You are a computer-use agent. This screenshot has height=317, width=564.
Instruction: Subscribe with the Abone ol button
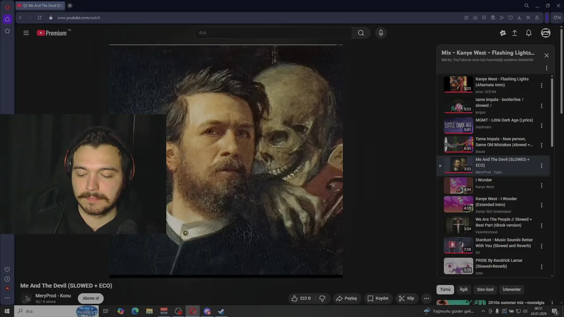[91, 299]
